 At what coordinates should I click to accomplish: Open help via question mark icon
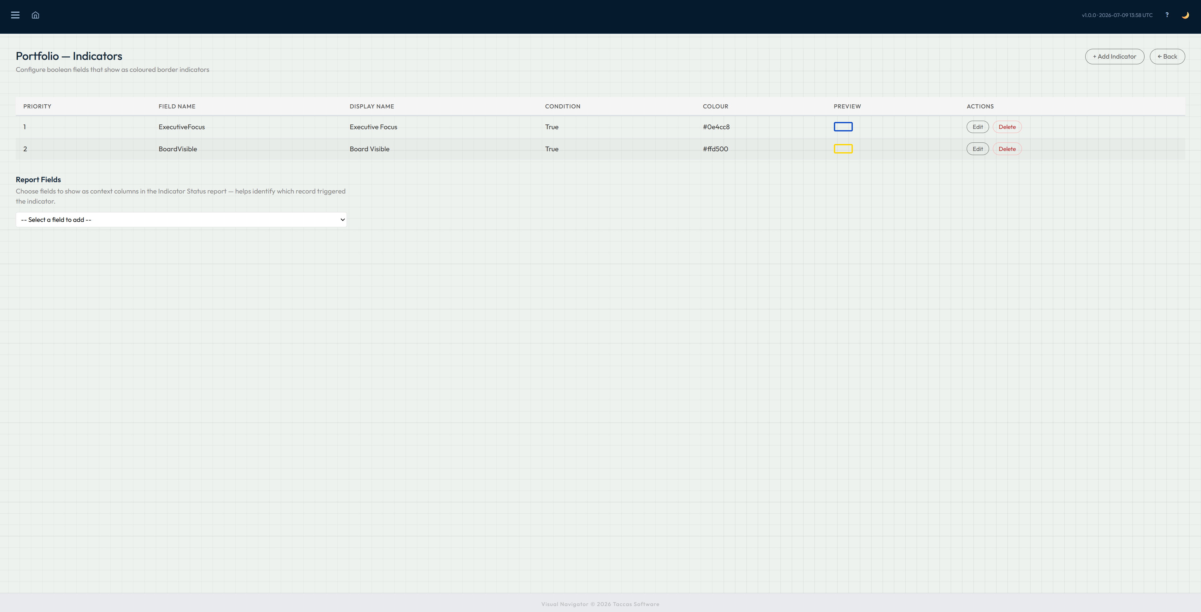tap(1167, 15)
